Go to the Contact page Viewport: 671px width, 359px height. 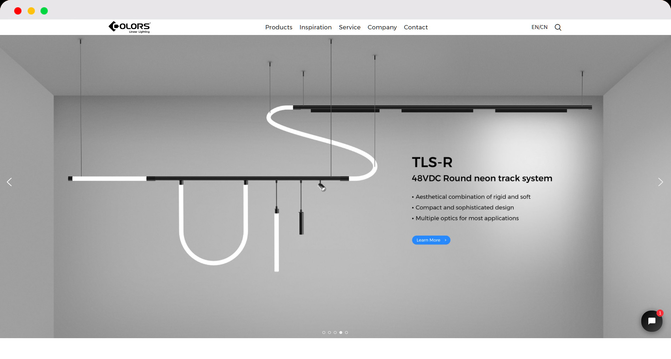415,27
